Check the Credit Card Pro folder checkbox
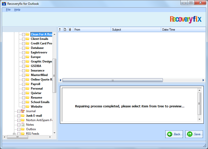Screen dimensions: 208x149 [24, 44]
